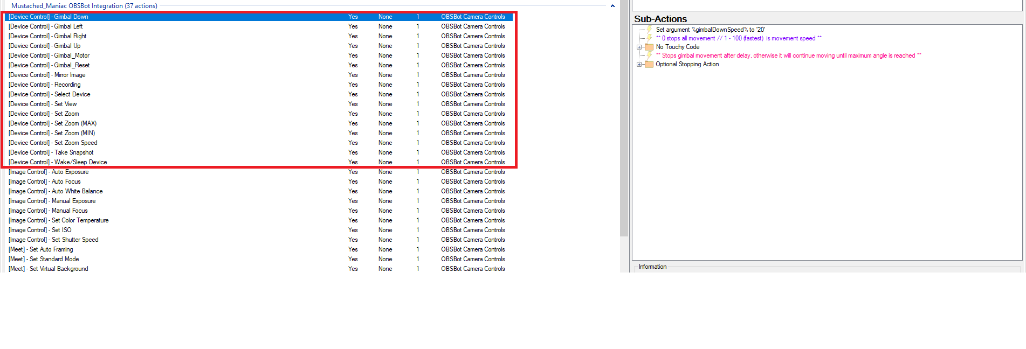The image size is (1026, 349).
Task: Select the Set argument gimbalDownSpeed sub-action
Action: pyautogui.click(x=710, y=30)
